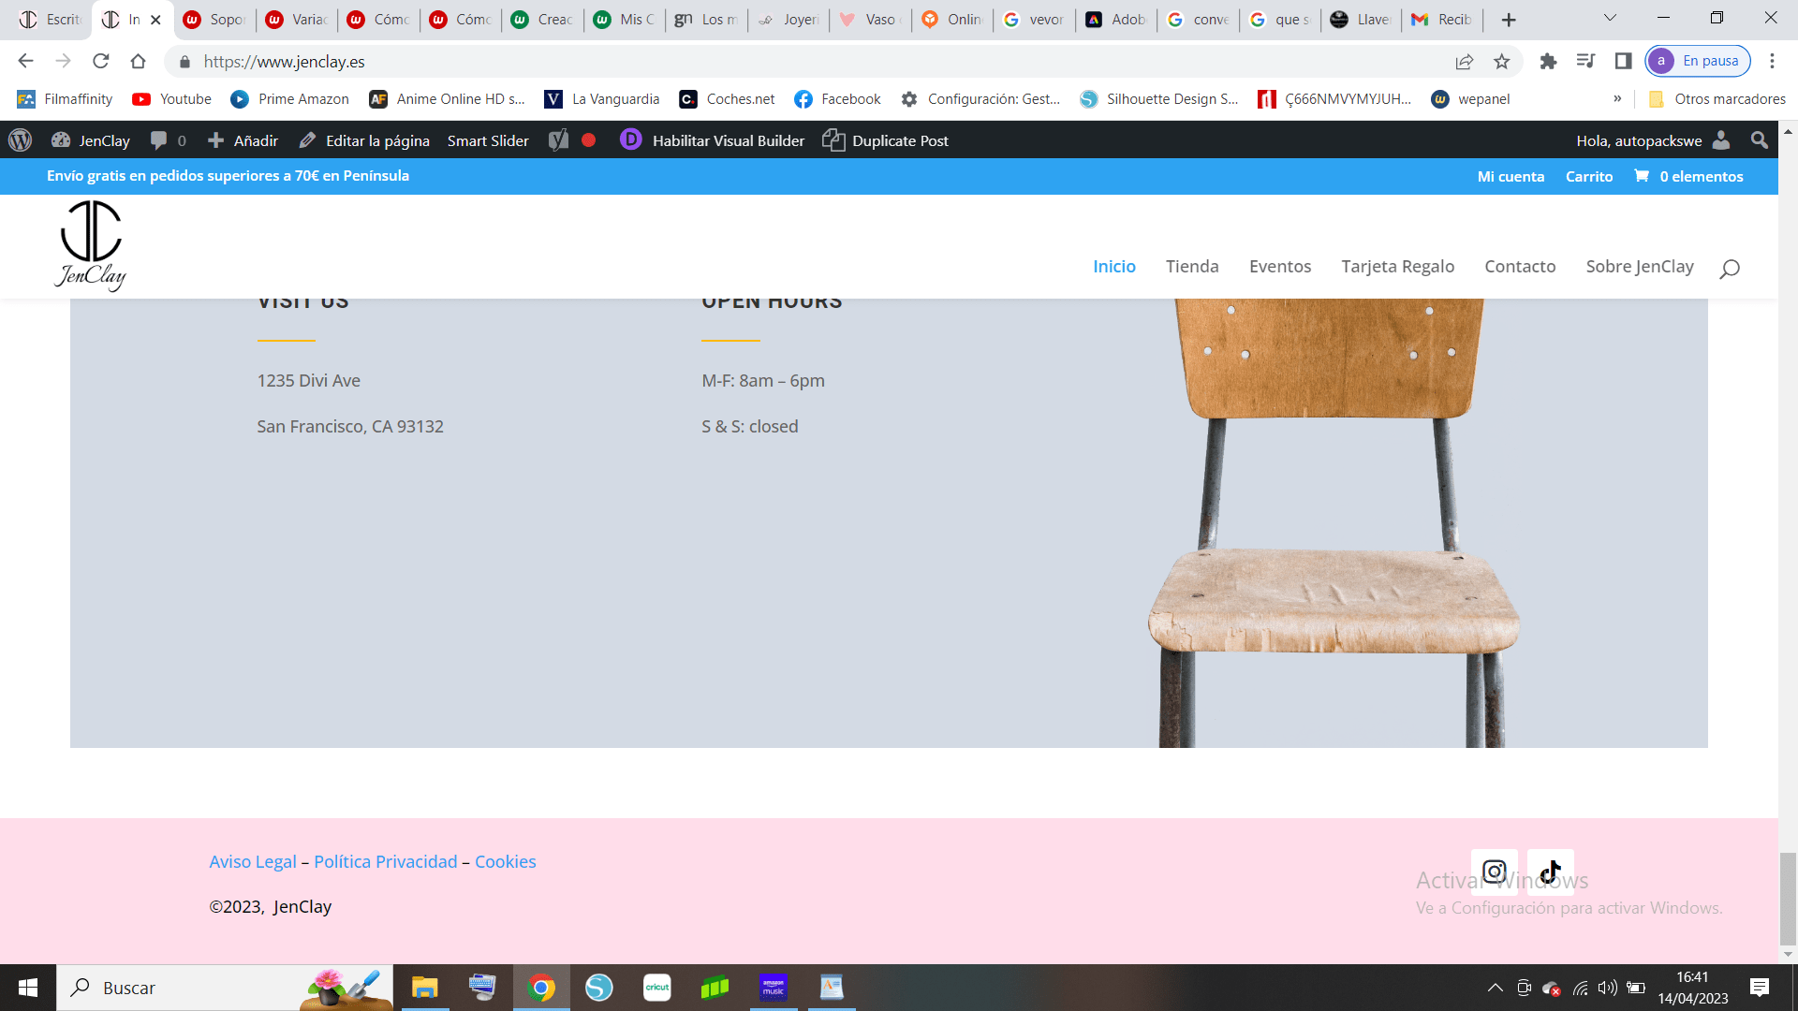Open Carrito link
Screen dimensions: 1798x1011
click(x=1589, y=176)
